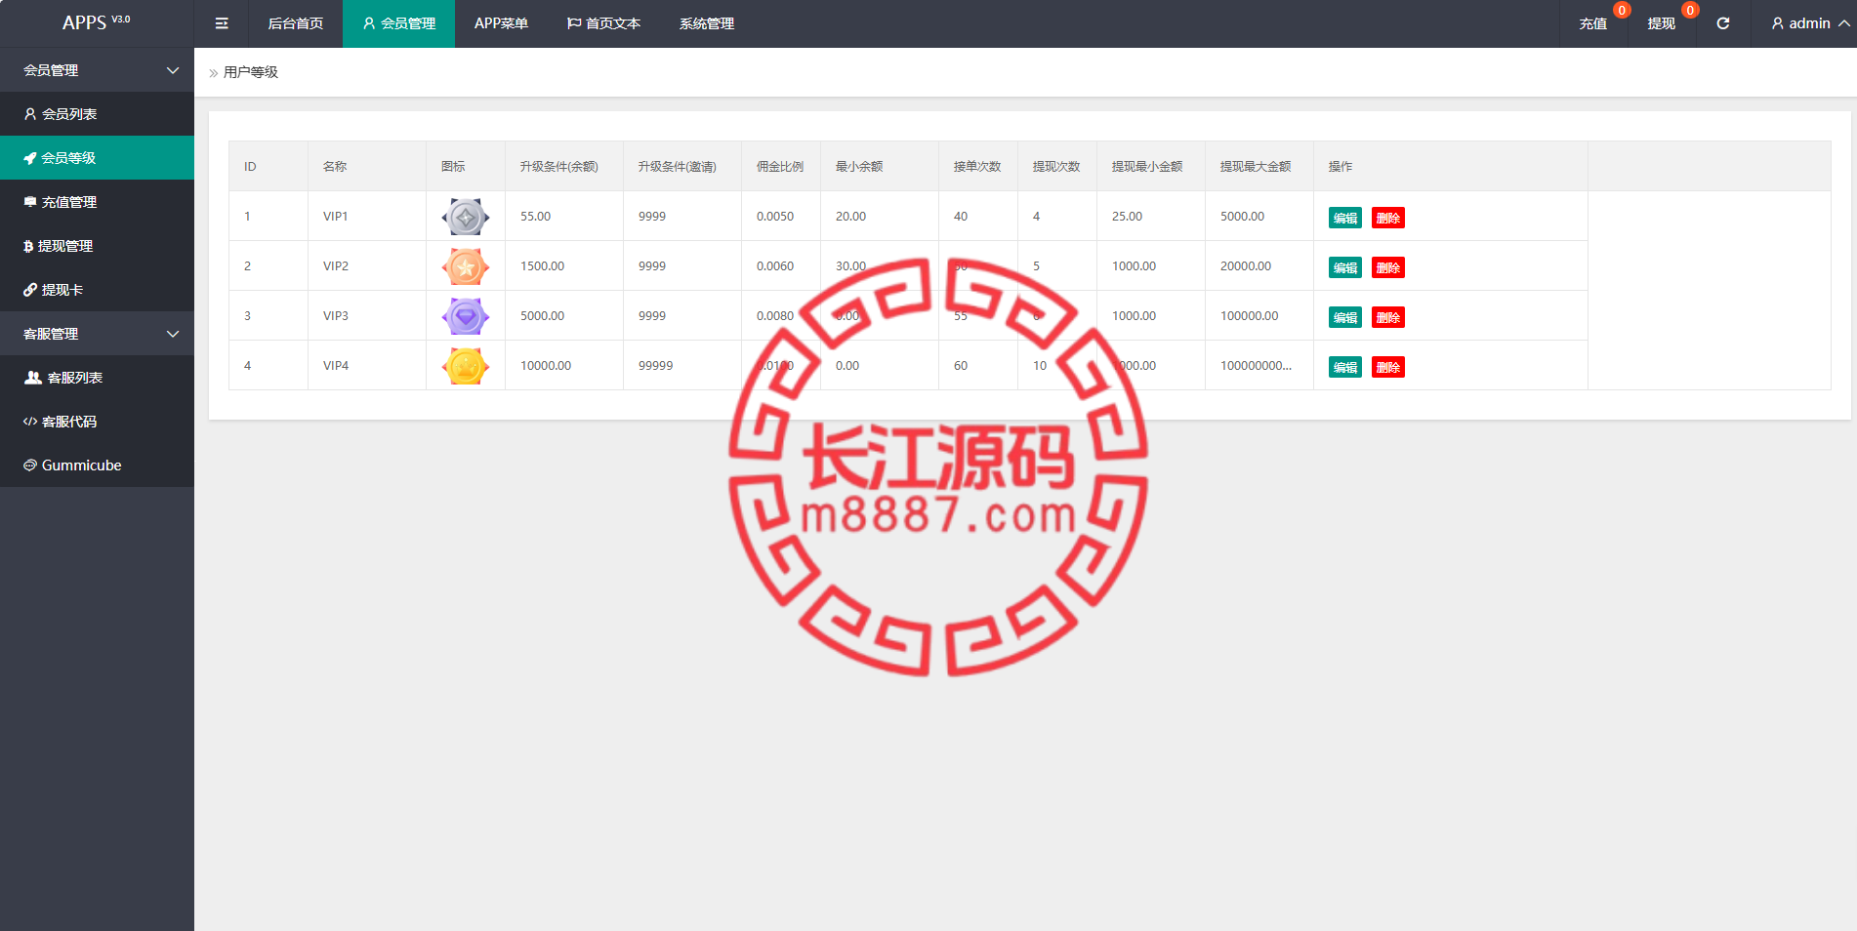1857x931 pixels.
Task: Click the VIP2 orange star badge icon
Action: 466,266
